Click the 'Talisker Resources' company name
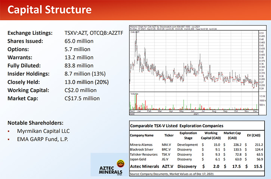This screenshot has height=179, width=271. click(144, 154)
